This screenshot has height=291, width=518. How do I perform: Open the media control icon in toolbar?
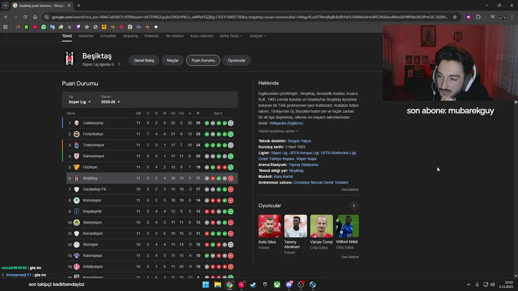(x=493, y=17)
